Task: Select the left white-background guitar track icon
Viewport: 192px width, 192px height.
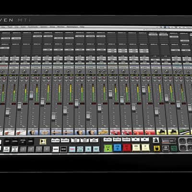Action: (x=10, y=132)
